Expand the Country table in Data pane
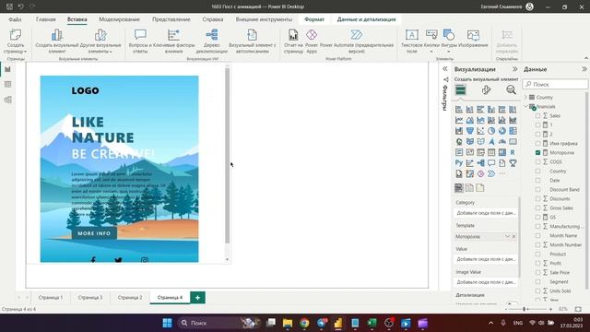The height and width of the screenshot is (332, 590). coord(525,97)
